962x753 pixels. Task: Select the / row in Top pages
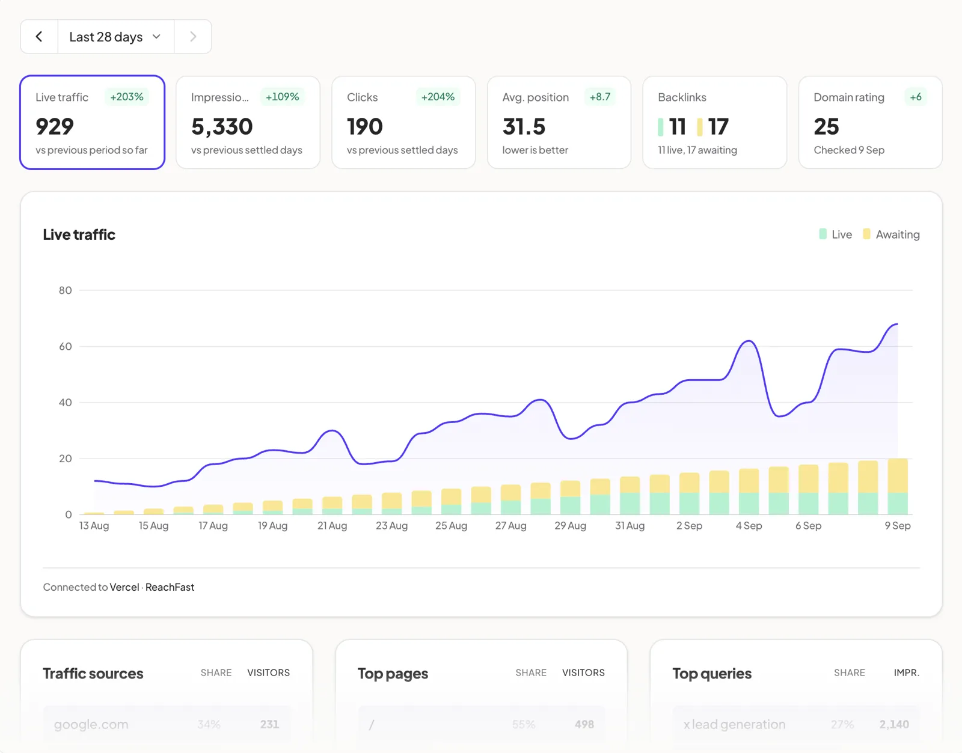[x=482, y=724]
